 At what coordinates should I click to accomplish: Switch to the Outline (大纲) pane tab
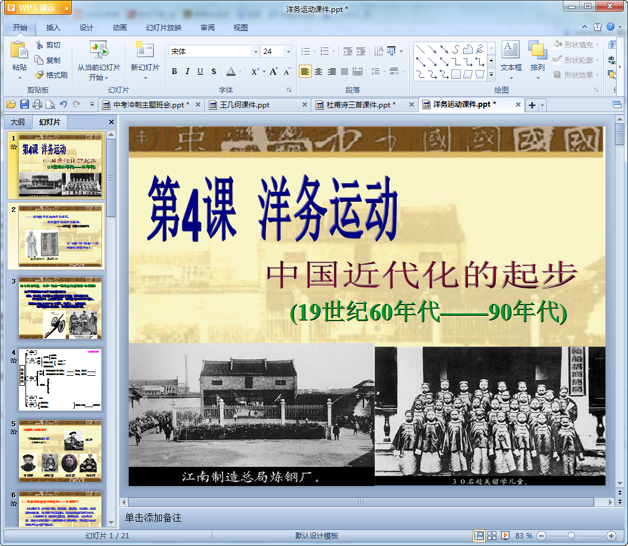(18, 122)
